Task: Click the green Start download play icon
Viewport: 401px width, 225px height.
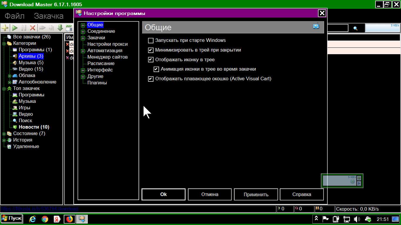Action: tap(15, 28)
